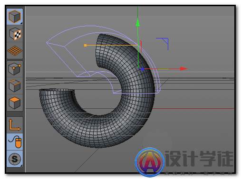
Task: Activate the Texture mode checkered cube
Action: [15, 34]
